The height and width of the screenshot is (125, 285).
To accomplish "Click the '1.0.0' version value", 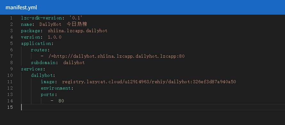I will (x=54, y=37).
